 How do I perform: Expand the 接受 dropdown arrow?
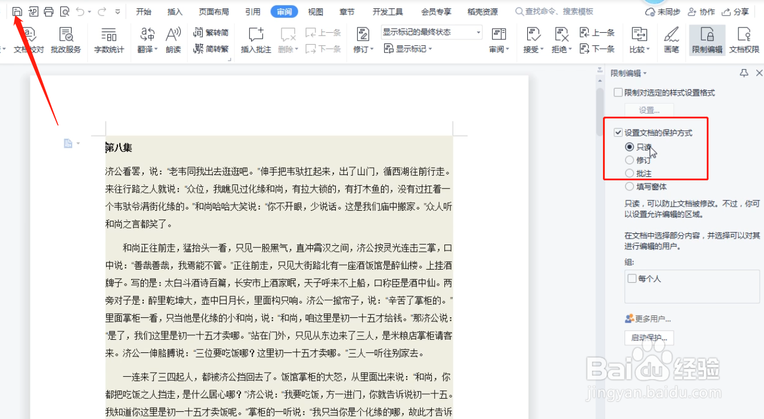tap(542, 49)
